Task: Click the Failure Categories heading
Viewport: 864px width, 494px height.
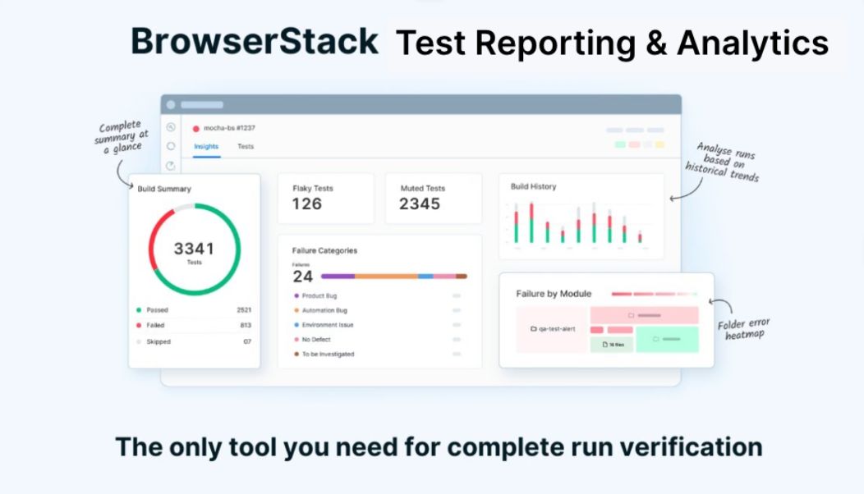Action: [x=324, y=250]
